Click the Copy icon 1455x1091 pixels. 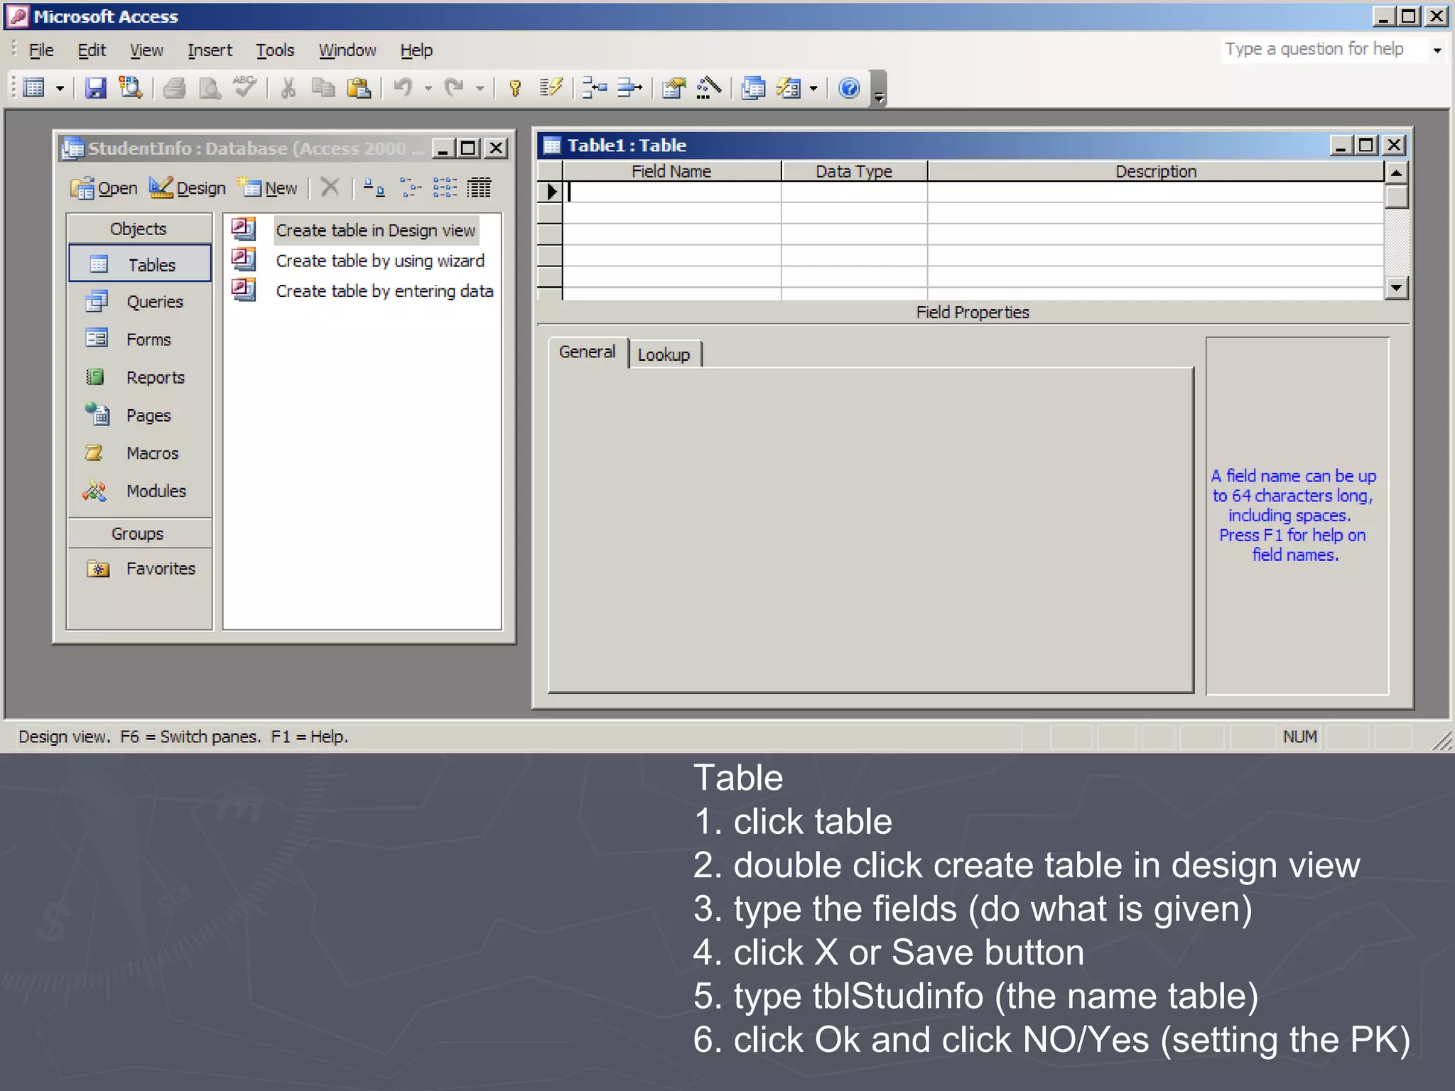(323, 88)
